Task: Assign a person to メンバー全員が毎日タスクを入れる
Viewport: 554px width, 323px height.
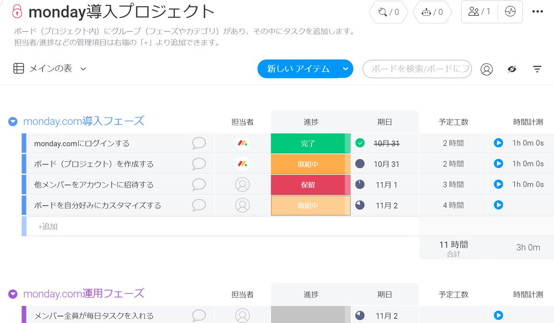Action: pyautogui.click(x=242, y=316)
